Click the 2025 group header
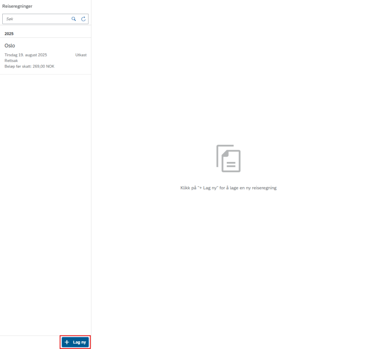Image resolution: width=365 pixels, height=349 pixels. click(x=9, y=34)
